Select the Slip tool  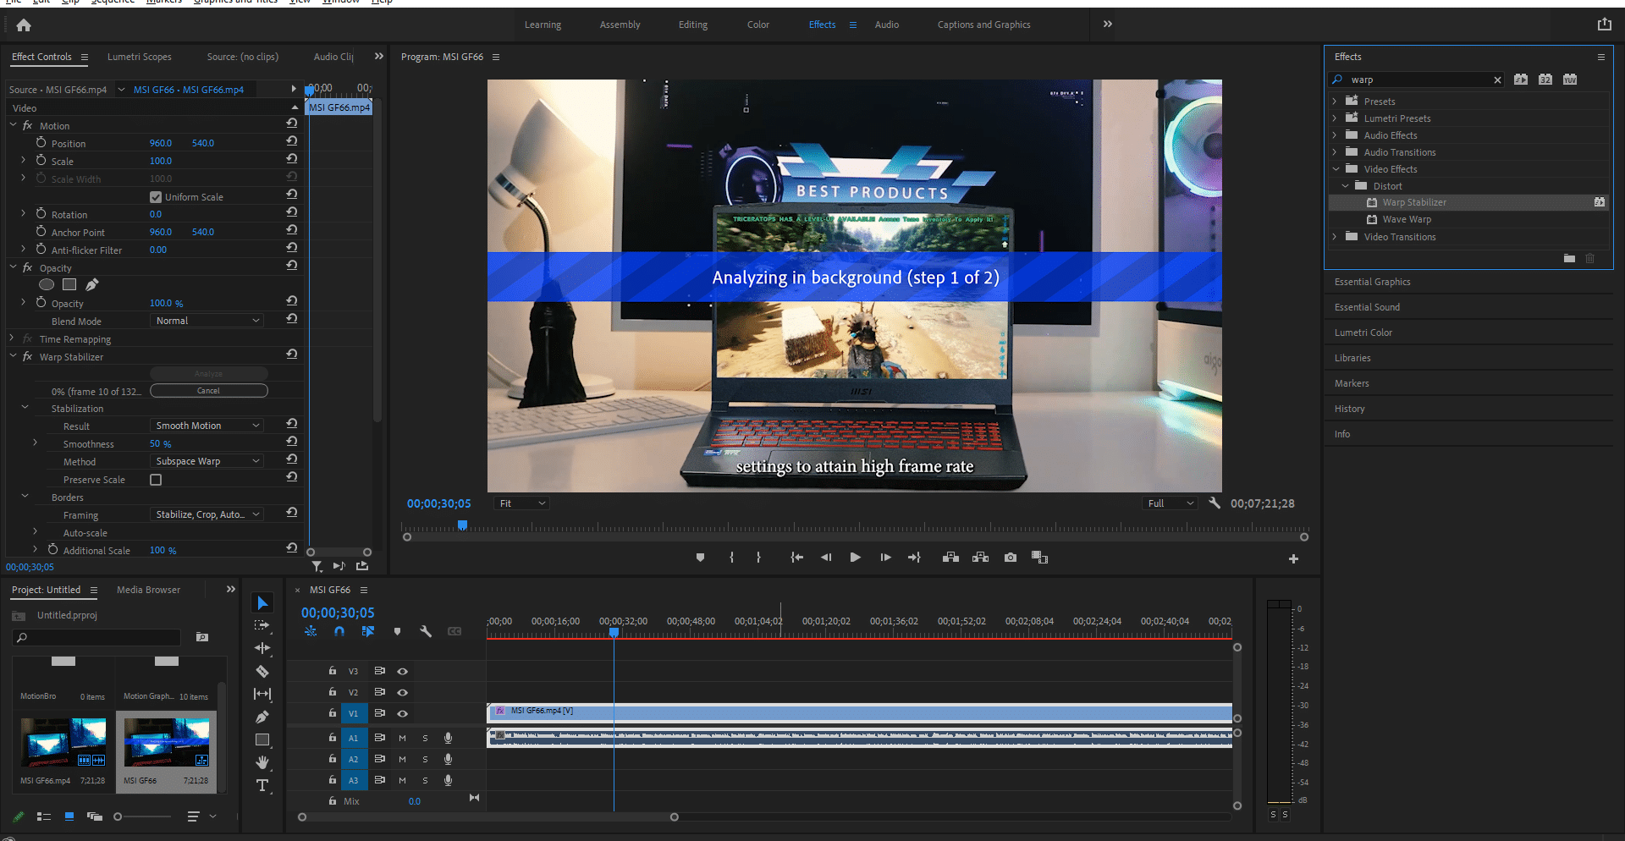pos(262,694)
